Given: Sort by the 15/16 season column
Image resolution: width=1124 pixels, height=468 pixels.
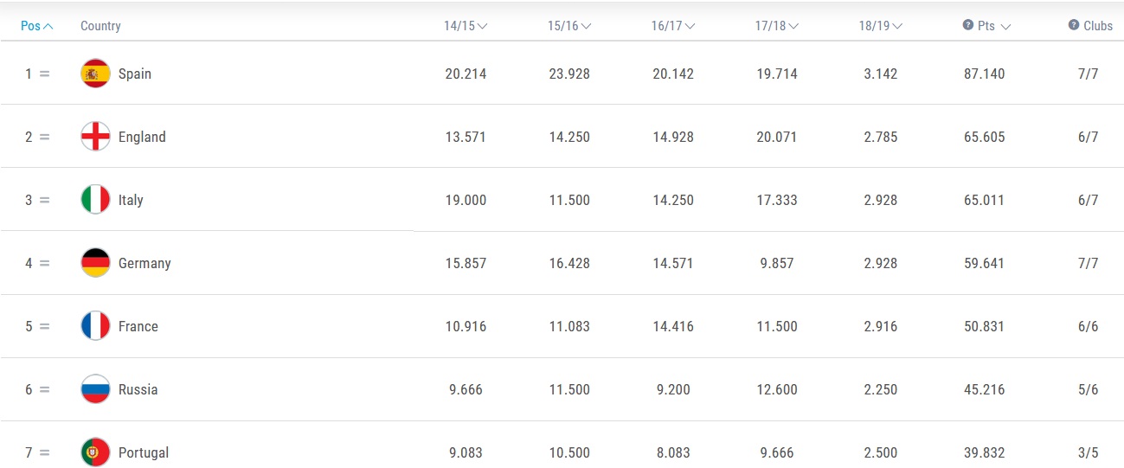Looking at the screenshot, I should [x=569, y=26].
